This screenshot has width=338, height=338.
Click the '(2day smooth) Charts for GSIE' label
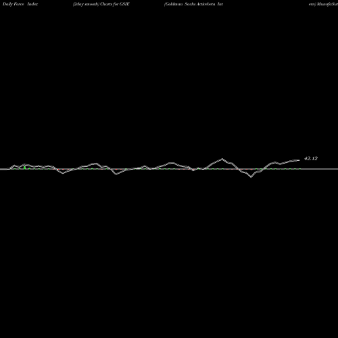pyautogui.click(x=101, y=4)
